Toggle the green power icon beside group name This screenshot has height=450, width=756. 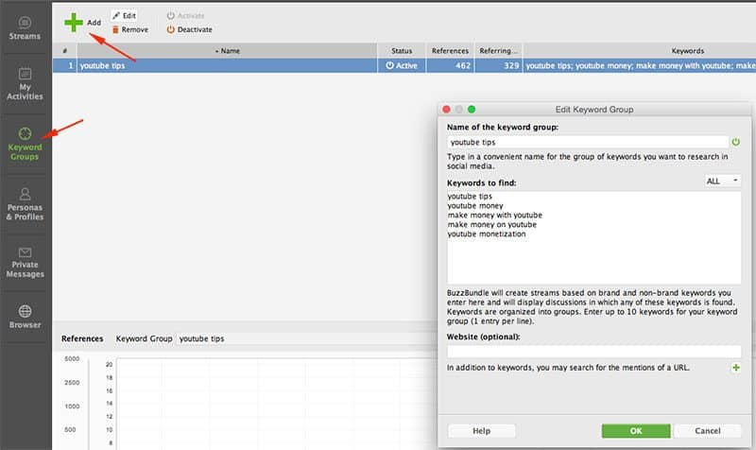pos(736,143)
